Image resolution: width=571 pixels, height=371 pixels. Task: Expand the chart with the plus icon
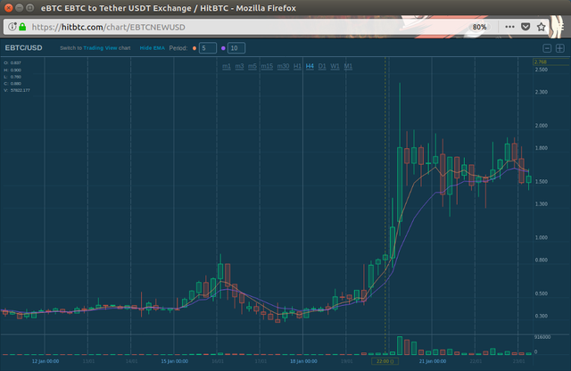559,47
